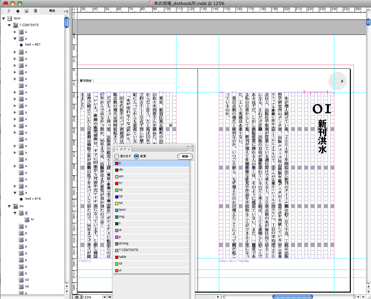The width and height of the screenshot is (371, 299).
Task: Select the p tag in Tags panel
Action: (151, 237)
